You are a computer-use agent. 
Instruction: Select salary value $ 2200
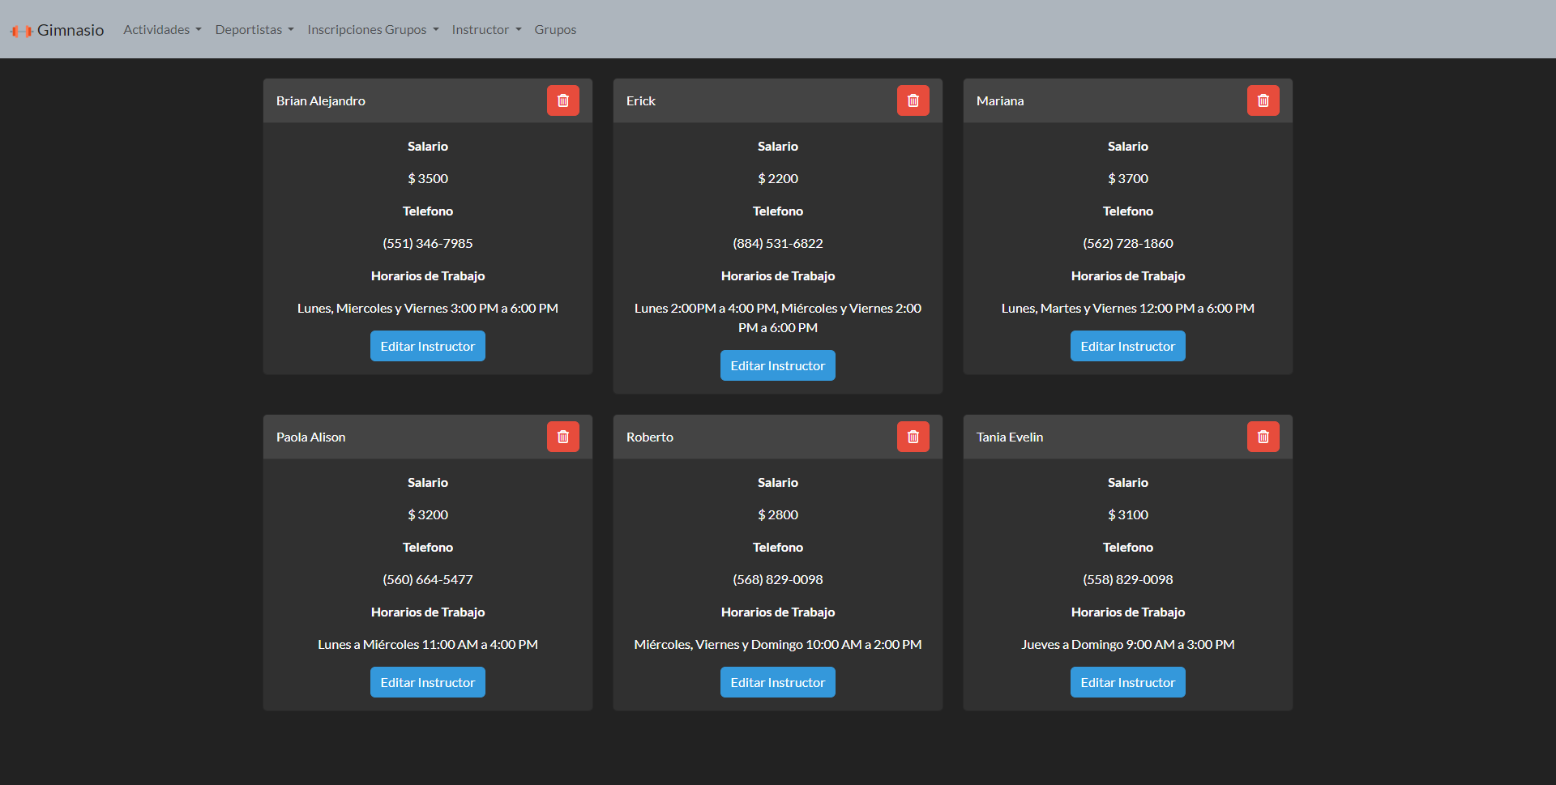coord(778,178)
